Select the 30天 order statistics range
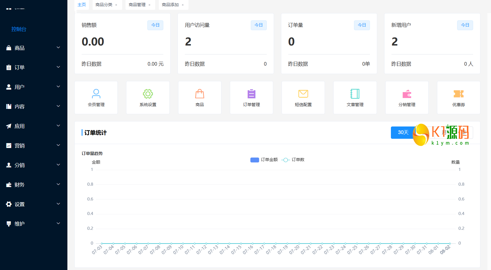 pos(403,132)
